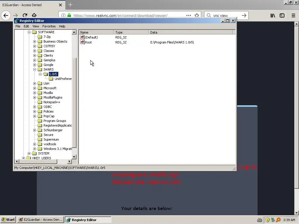Expand the Mozilla key
Screen dimensions: 299x224
34,93
